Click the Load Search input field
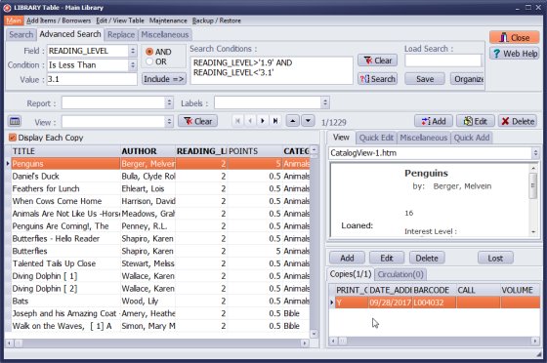Viewport: 547px width, 363px height. (x=442, y=60)
